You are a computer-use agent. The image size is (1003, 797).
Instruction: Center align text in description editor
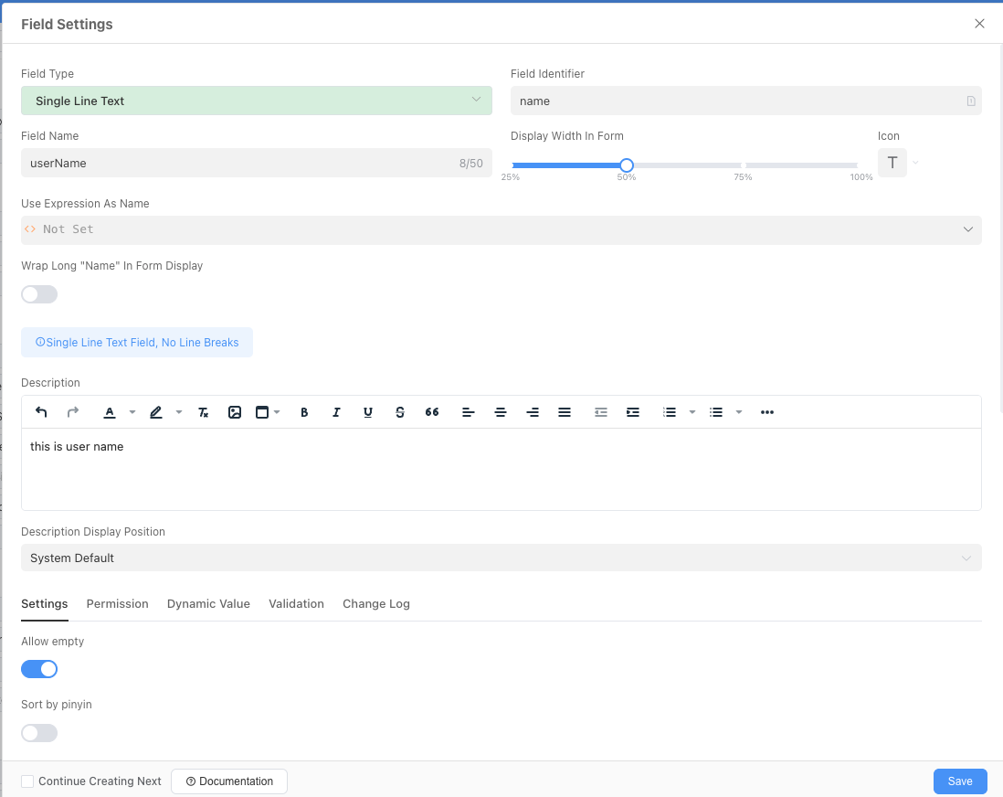coord(501,412)
